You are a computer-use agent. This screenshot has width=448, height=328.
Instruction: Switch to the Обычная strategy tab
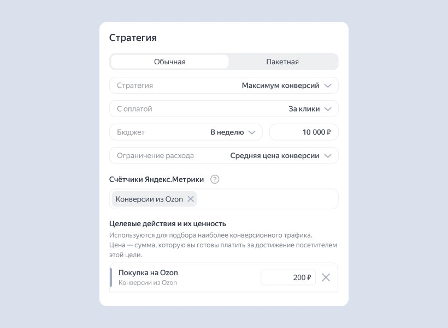click(x=169, y=62)
